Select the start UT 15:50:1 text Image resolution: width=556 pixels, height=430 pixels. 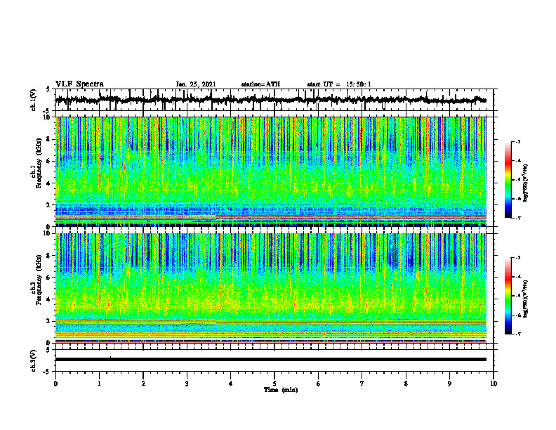pyautogui.click(x=339, y=84)
